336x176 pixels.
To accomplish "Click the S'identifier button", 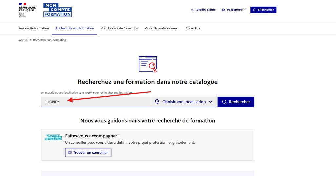I will [x=263, y=10].
